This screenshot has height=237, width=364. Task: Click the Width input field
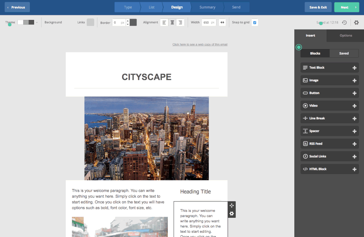[x=207, y=22]
